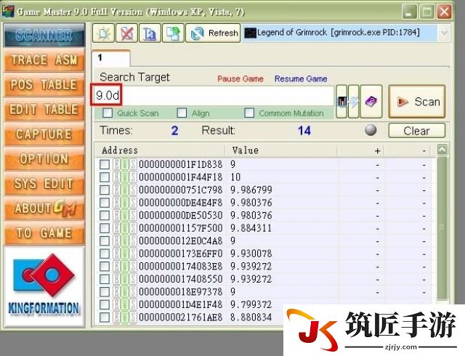The height and width of the screenshot is (356, 465).
Task: Click the first toolbar sun-burst icon
Action: pyautogui.click(x=103, y=33)
